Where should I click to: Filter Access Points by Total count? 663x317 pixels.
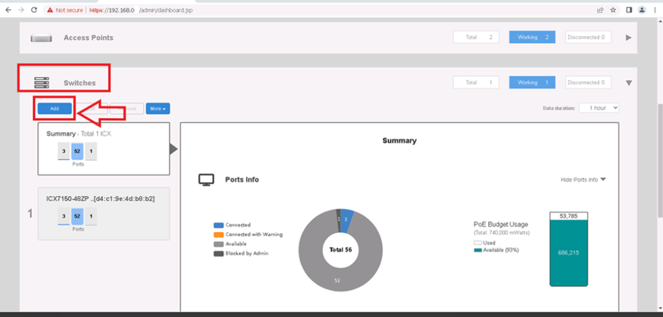click(477, 37)
